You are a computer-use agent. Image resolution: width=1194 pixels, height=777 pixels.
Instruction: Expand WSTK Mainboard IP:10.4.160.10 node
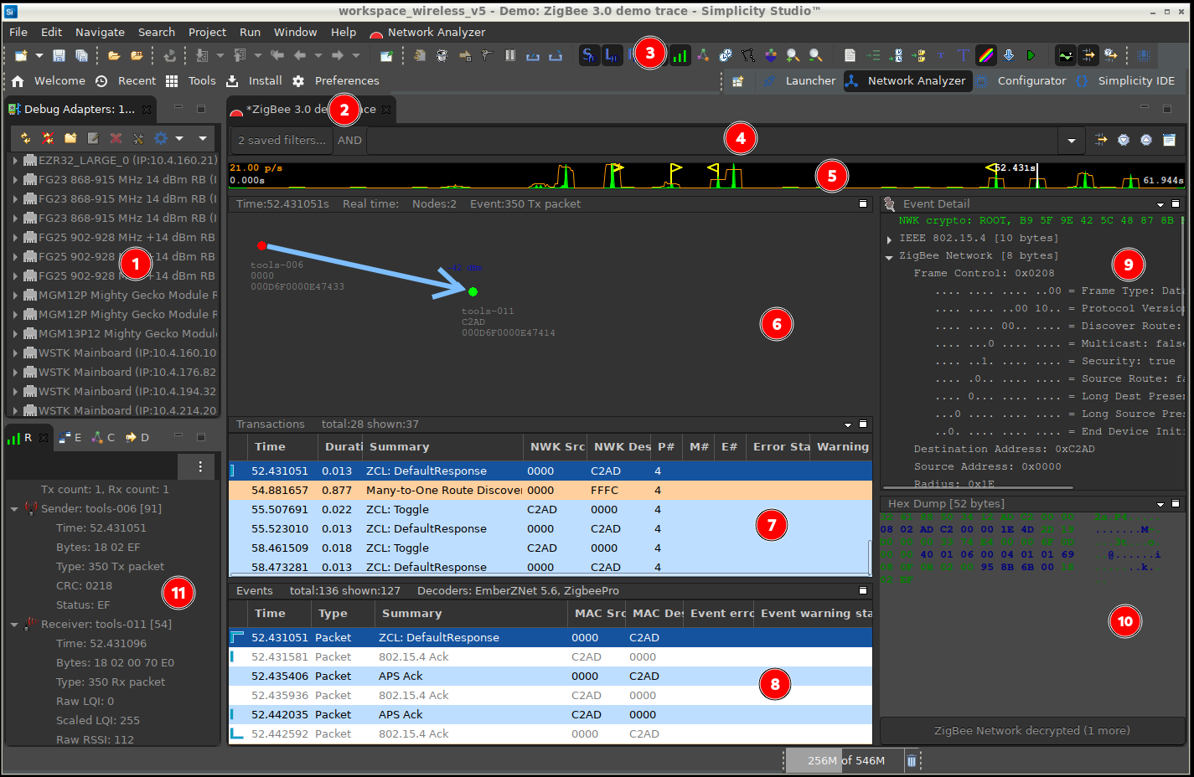pyautogui.click(x=15, y=352)
